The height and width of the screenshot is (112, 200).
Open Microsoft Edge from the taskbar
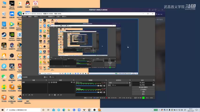pos(64,110)
